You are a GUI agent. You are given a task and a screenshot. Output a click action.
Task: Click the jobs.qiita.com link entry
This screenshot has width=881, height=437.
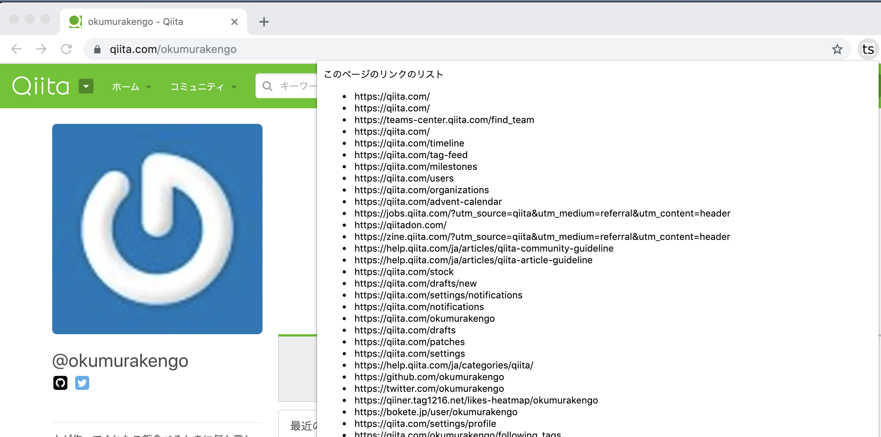click(x=543, y=213)
